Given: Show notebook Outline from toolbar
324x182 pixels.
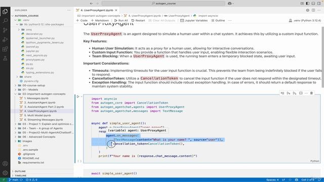Looking at the screenshot, I should [x=218, y=20].
